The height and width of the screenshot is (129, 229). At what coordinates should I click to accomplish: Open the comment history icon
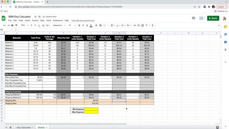tap(194, 18)
